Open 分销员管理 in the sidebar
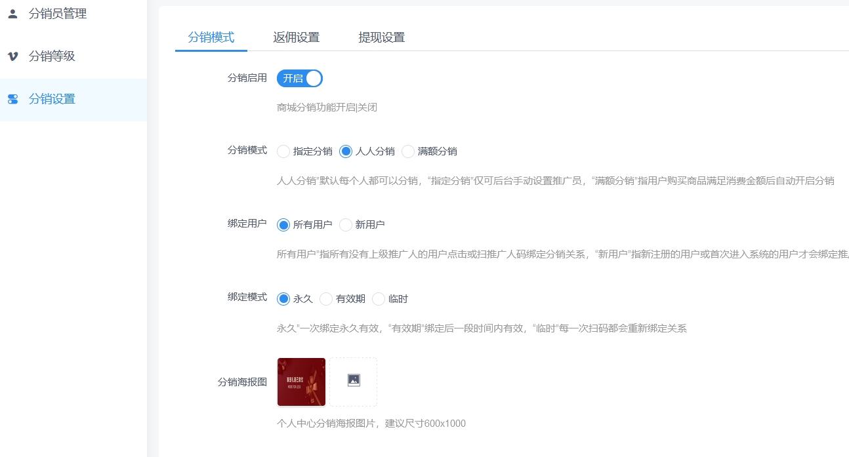Image resolution: width=849 pixels, height=457 pixels. click(73, 13)
